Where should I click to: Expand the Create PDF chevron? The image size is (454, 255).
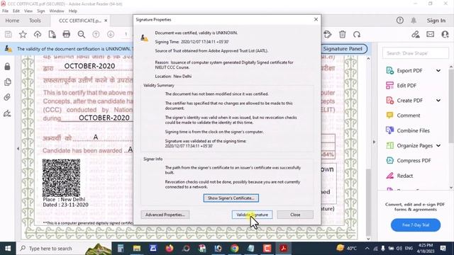tap(438, 101)
